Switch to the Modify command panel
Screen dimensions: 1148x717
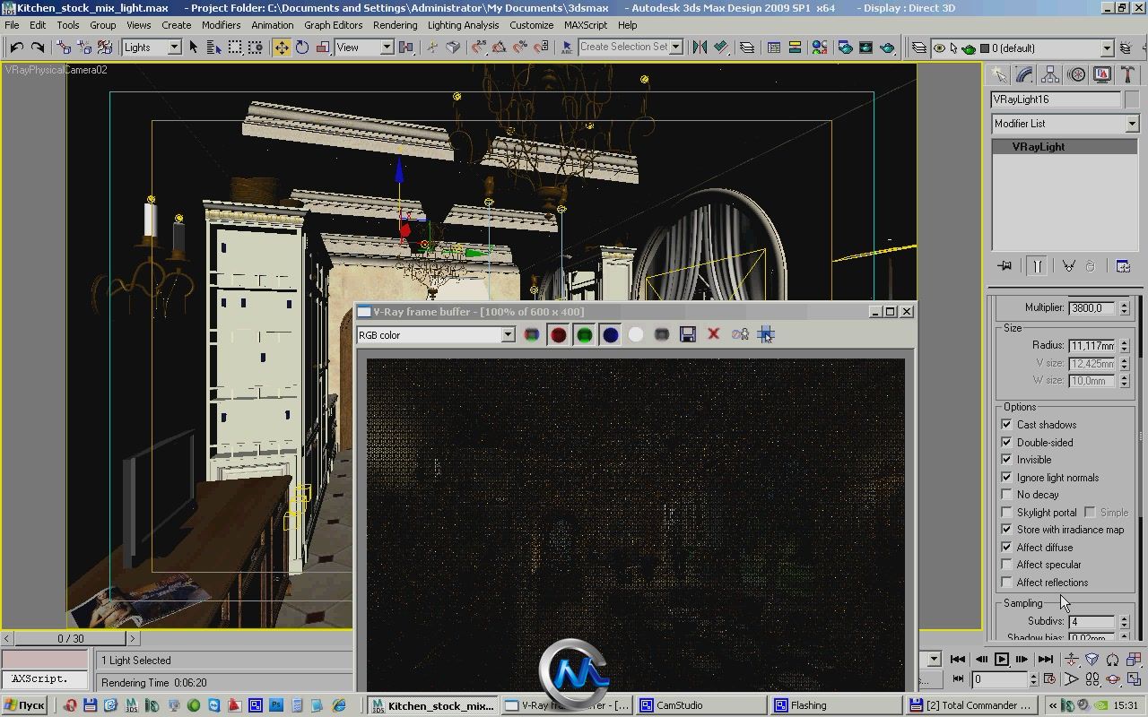click(1024, 75)
